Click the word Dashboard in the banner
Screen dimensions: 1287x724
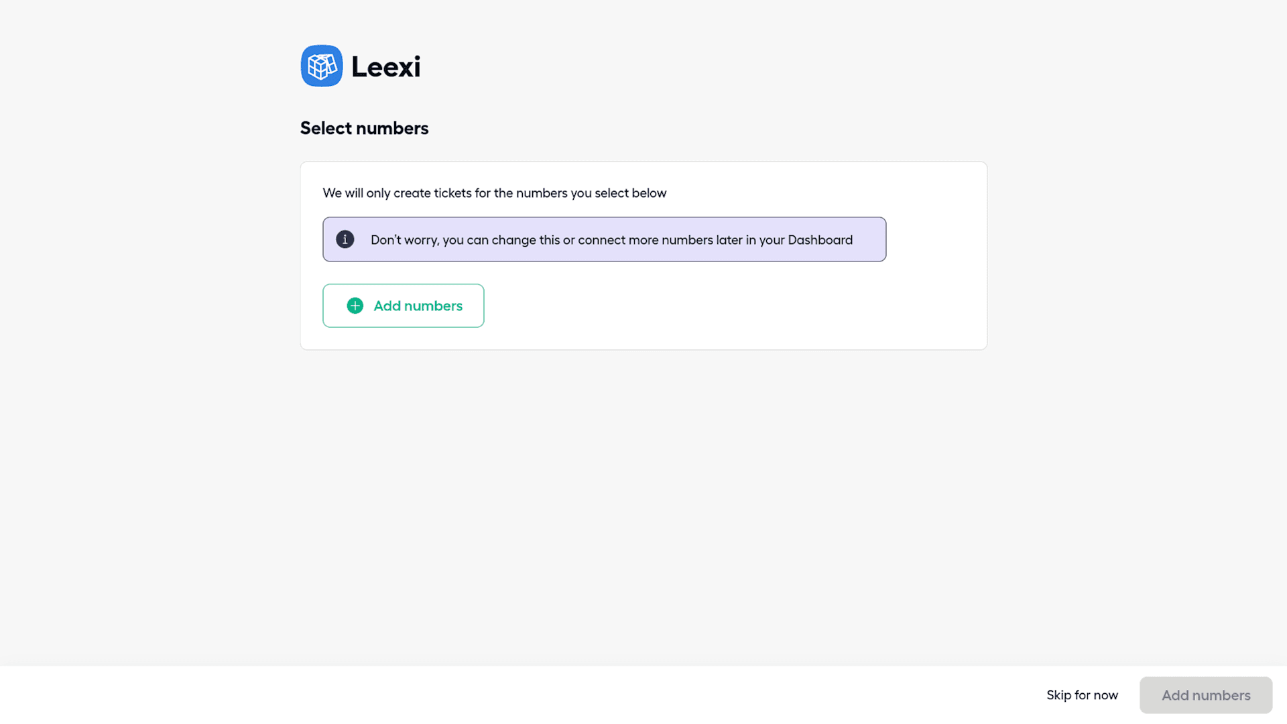pos(820,240)
